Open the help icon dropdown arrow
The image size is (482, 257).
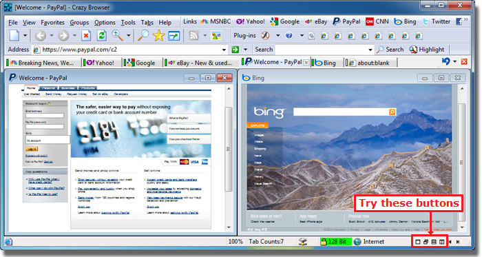tap(302, 36)
